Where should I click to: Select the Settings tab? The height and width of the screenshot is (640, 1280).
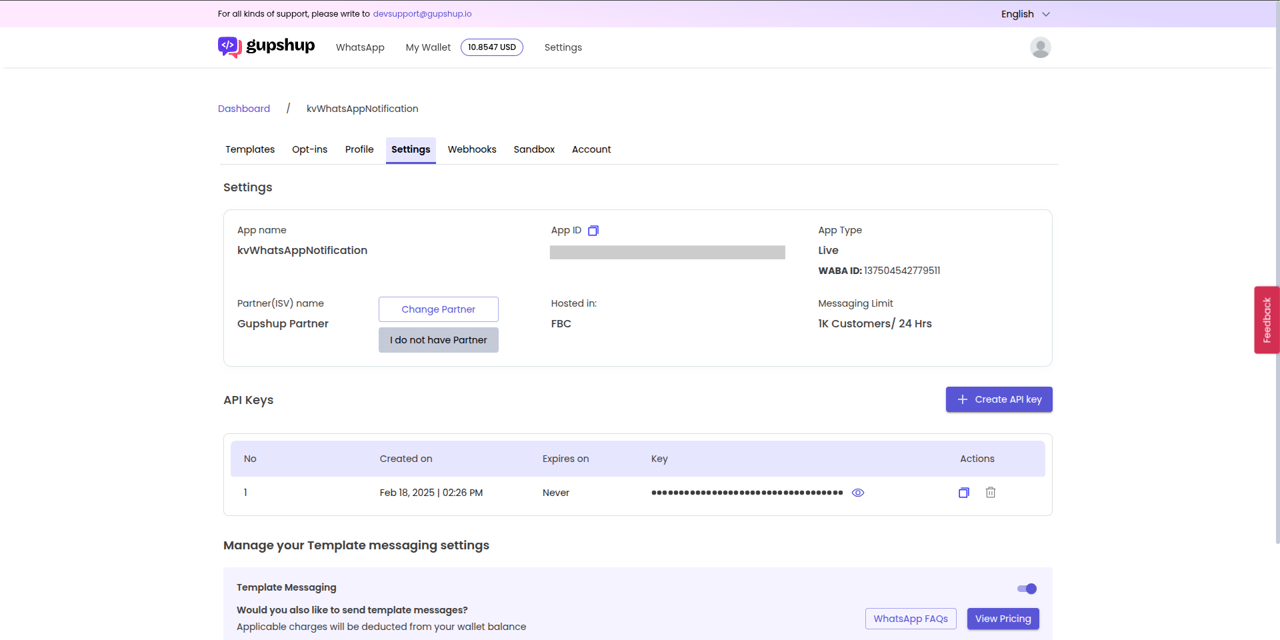411,150
